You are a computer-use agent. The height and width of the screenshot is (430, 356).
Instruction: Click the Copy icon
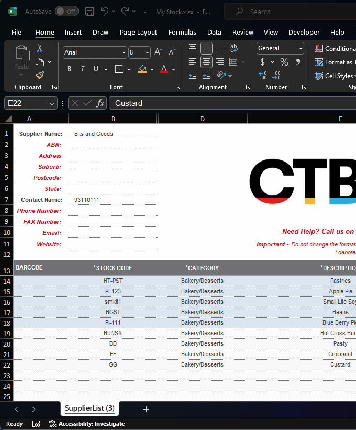40,62
